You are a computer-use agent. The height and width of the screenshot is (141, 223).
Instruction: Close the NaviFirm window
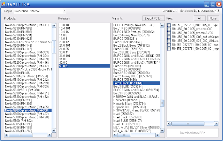[219, 4]
